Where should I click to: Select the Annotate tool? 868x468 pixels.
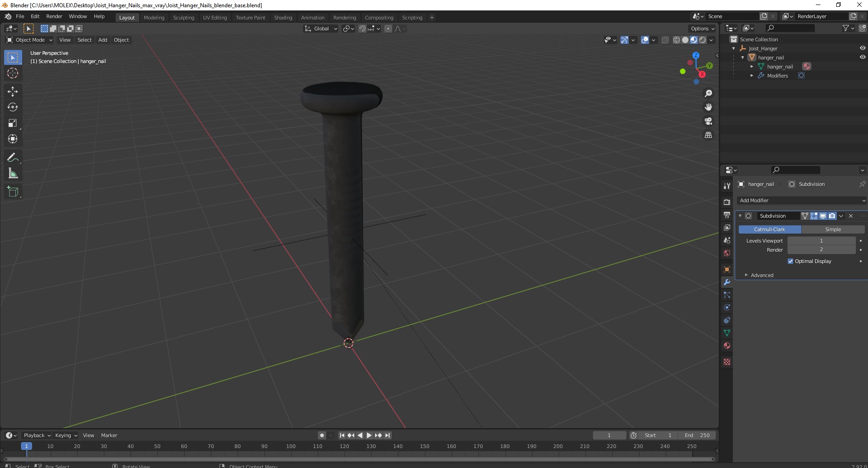(x=13, y=157)
